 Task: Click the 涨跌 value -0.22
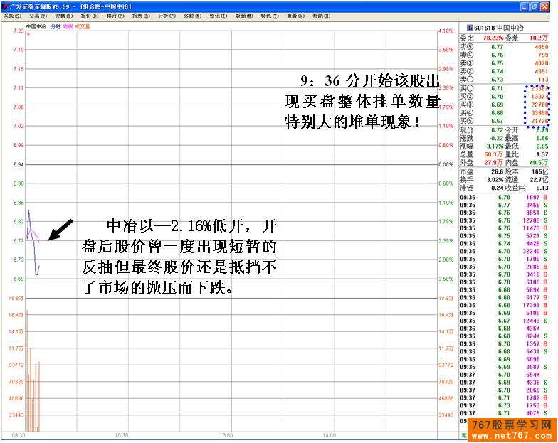(496, 138)
